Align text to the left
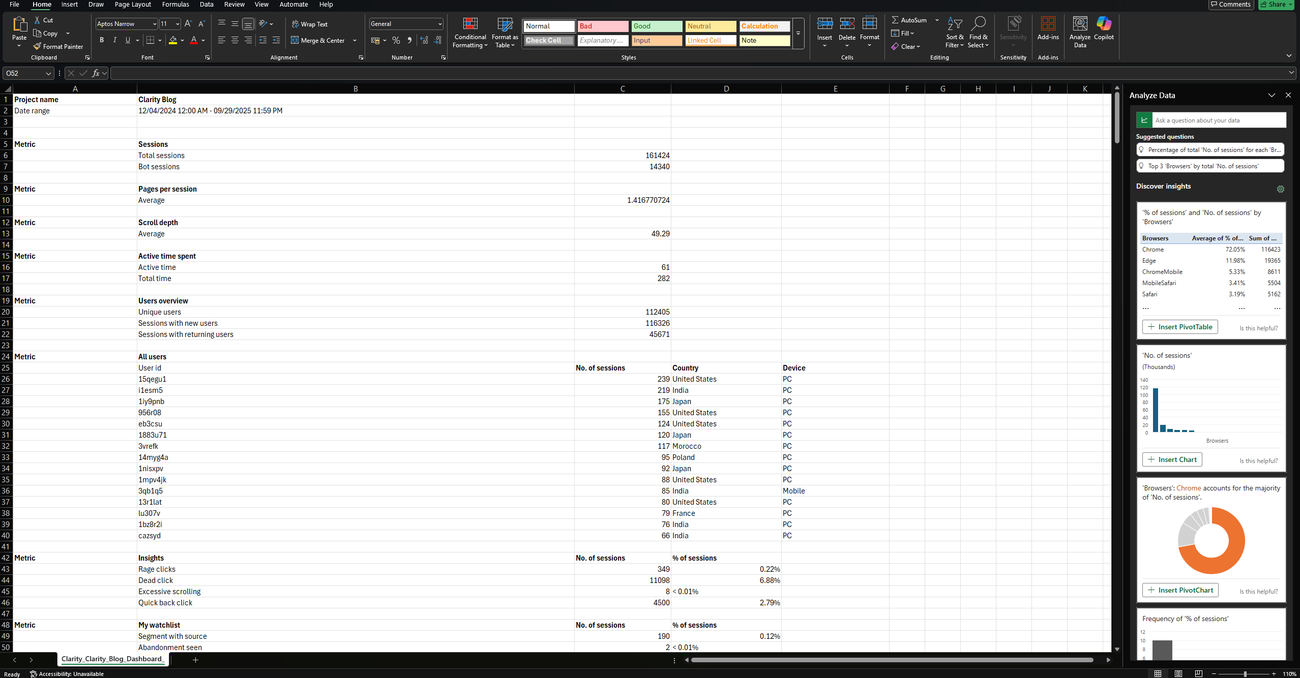The height and width of the screenshot is (678, 1300). click(222, 40)
